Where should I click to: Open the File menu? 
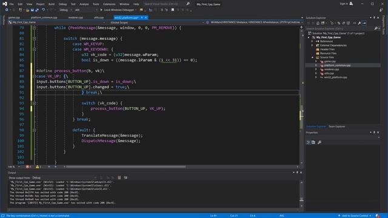(12, 4)
